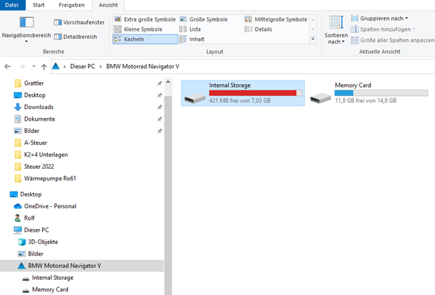Viewport: 435px width, 295px height.
Task: Click the red Internal Storage capacity bar
Action: [255, 92]
